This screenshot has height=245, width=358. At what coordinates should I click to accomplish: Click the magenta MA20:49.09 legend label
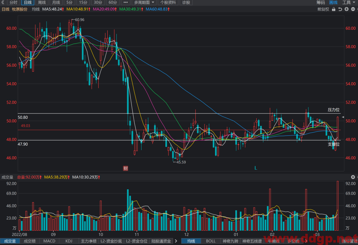click(x=105, y=9)
